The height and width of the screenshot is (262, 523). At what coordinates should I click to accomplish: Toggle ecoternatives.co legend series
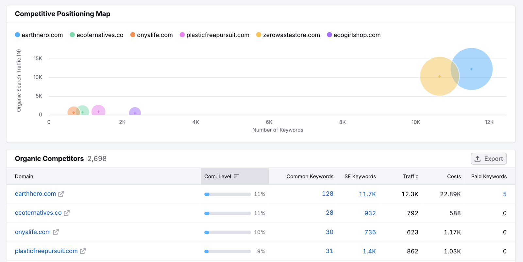(96, 35)
